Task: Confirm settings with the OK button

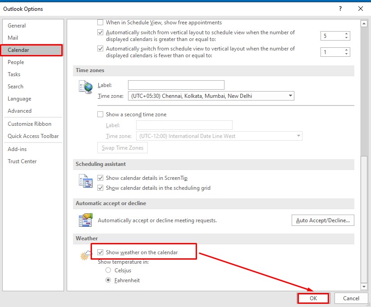Action: pyautogui.click(x=313, y=298)
